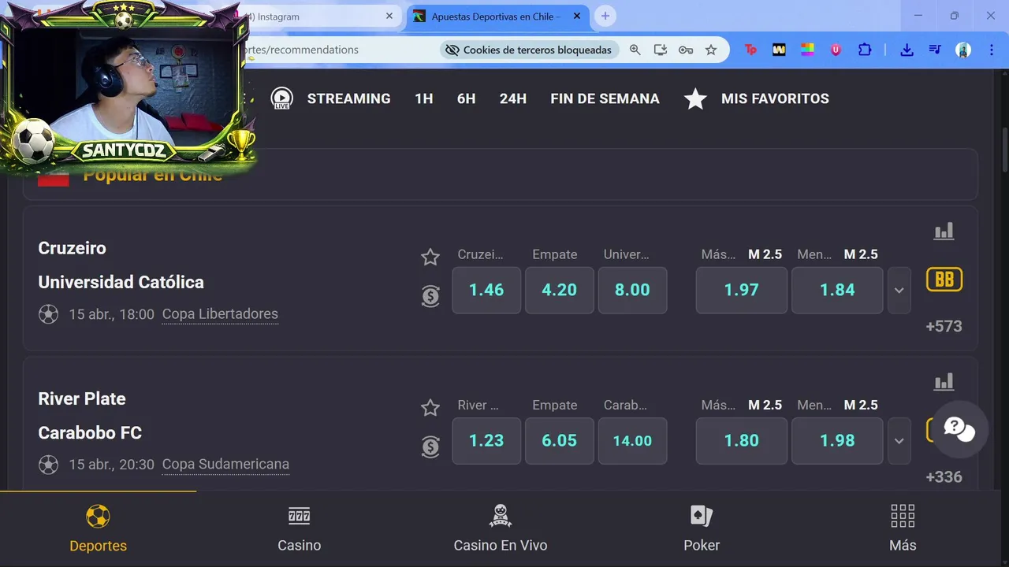Open the River Plate team name
1009x567 pixels.
click(x=82, y=398)
